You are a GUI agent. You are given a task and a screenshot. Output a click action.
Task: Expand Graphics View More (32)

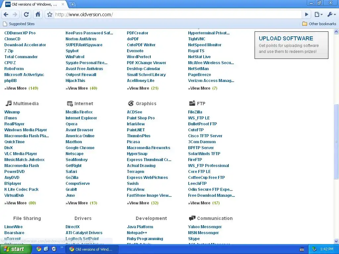(143, 203)
